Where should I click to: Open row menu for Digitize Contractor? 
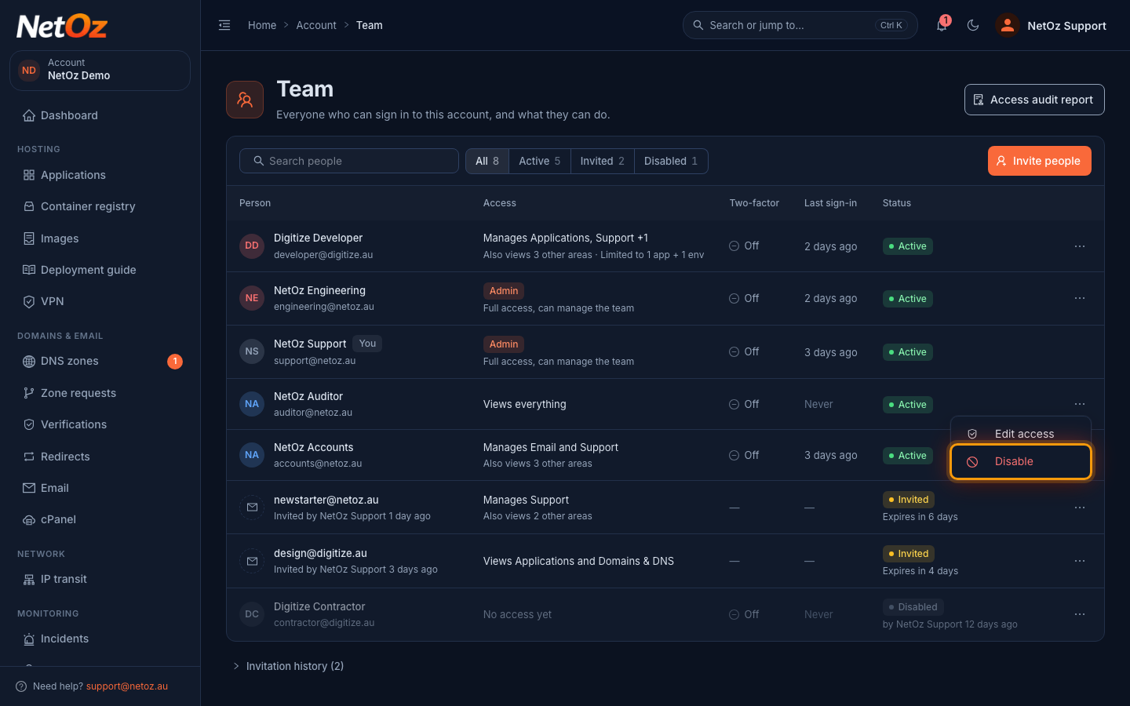click(x=1080, y=614)
